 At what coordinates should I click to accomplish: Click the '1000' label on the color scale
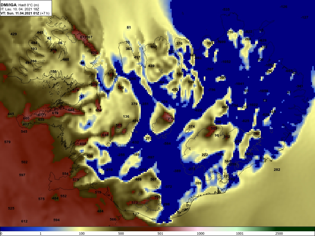click(x=200, y=233)
